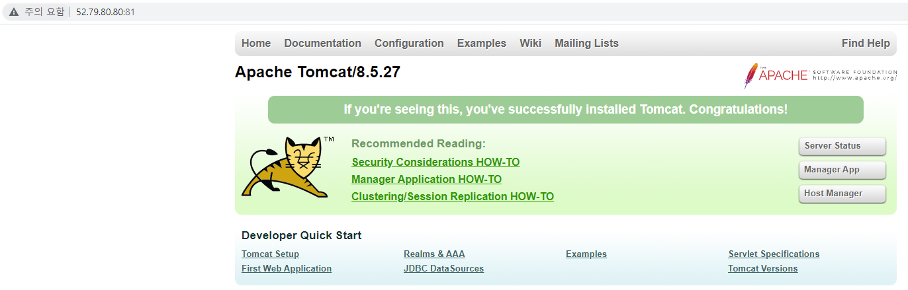Viewport: 908px width, 290px height.
Task: Open the Tomcat Versions link
Action: point(762,269)
